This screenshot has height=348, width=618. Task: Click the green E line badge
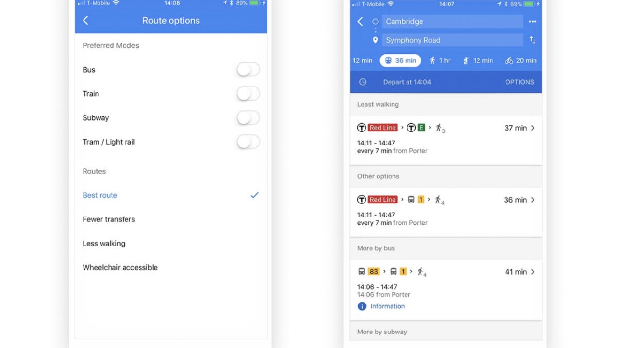421,128
